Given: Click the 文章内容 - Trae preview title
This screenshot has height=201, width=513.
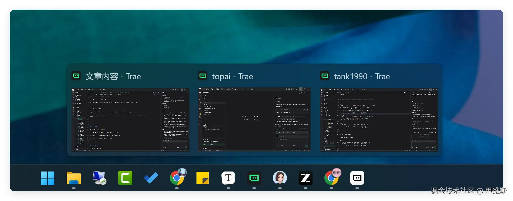Looking at the screenshot, I should point(113,77).
